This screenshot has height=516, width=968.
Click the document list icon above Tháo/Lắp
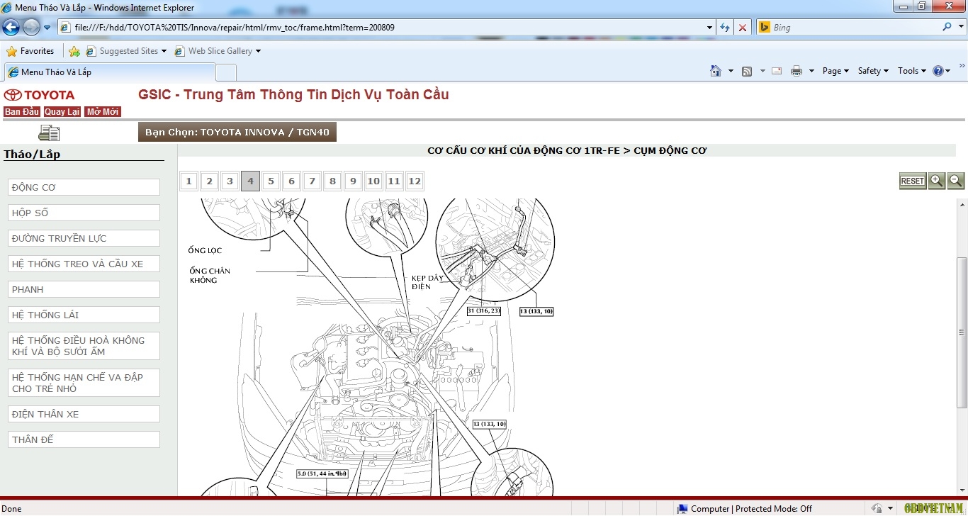49,133
